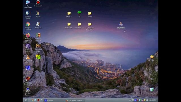The width and height of the screenshot is (181, 102).
Task: Select the green tree icon on desktop
Action: [x=79, y=14]
